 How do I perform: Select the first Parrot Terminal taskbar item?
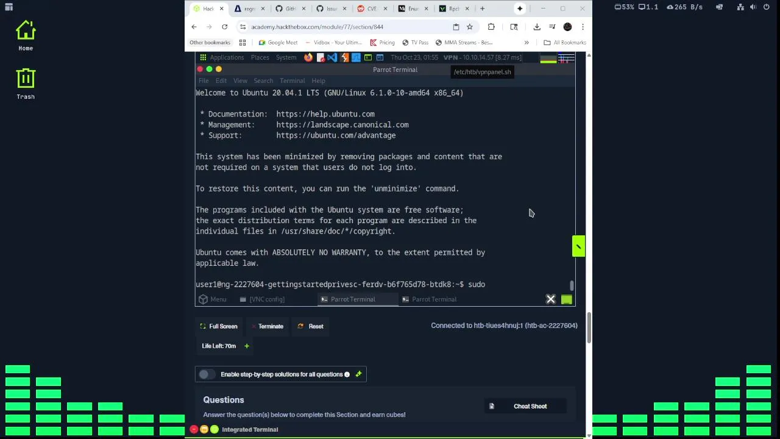point(358,299)
